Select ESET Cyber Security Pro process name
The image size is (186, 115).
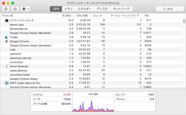point(25,83)
